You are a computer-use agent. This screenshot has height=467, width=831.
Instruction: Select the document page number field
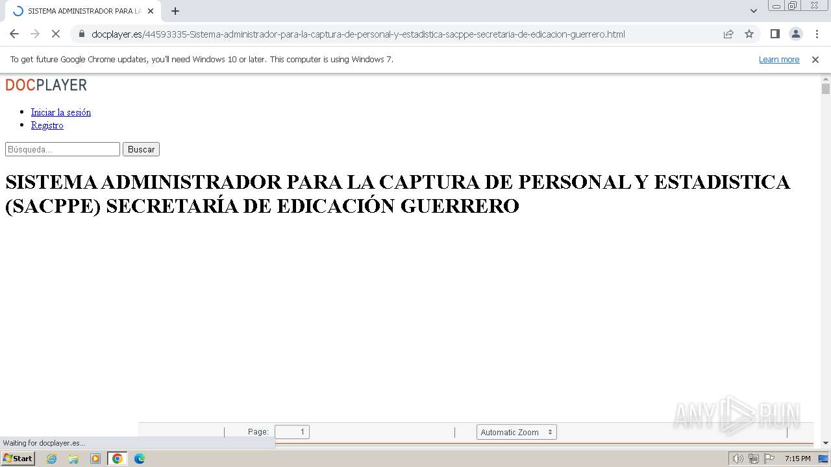tap(292, 432)
